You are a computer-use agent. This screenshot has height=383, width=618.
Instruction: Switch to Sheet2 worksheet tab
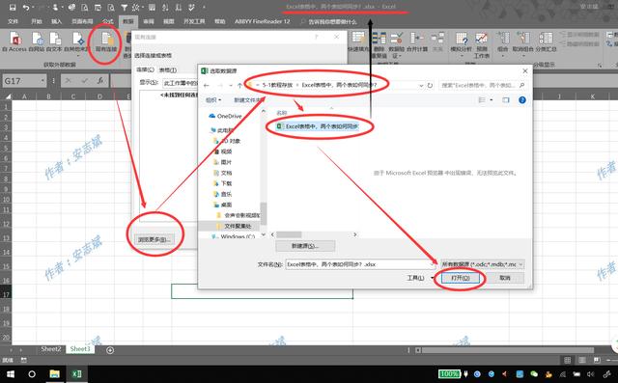point(51,349)
